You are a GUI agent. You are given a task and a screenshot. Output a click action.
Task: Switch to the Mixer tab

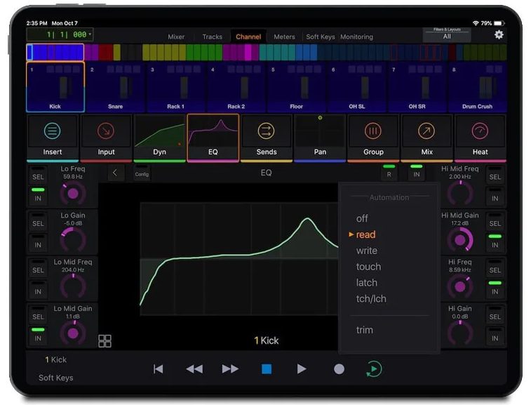click(176, 36)
